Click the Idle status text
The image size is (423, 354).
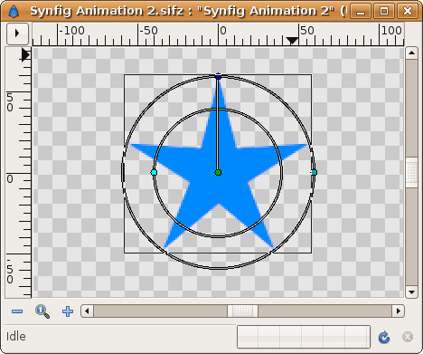(16, 337)
